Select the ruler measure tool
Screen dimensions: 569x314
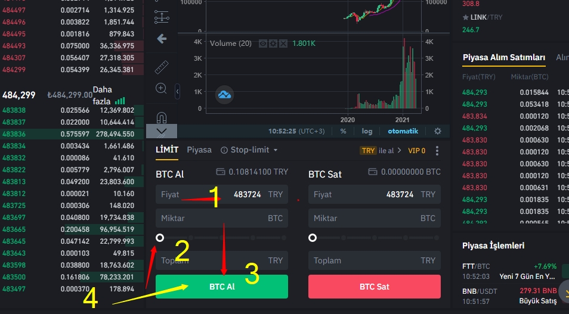[x=161, y=67]
